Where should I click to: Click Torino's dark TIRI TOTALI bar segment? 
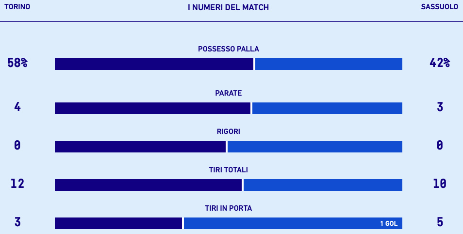pos(148,185)
